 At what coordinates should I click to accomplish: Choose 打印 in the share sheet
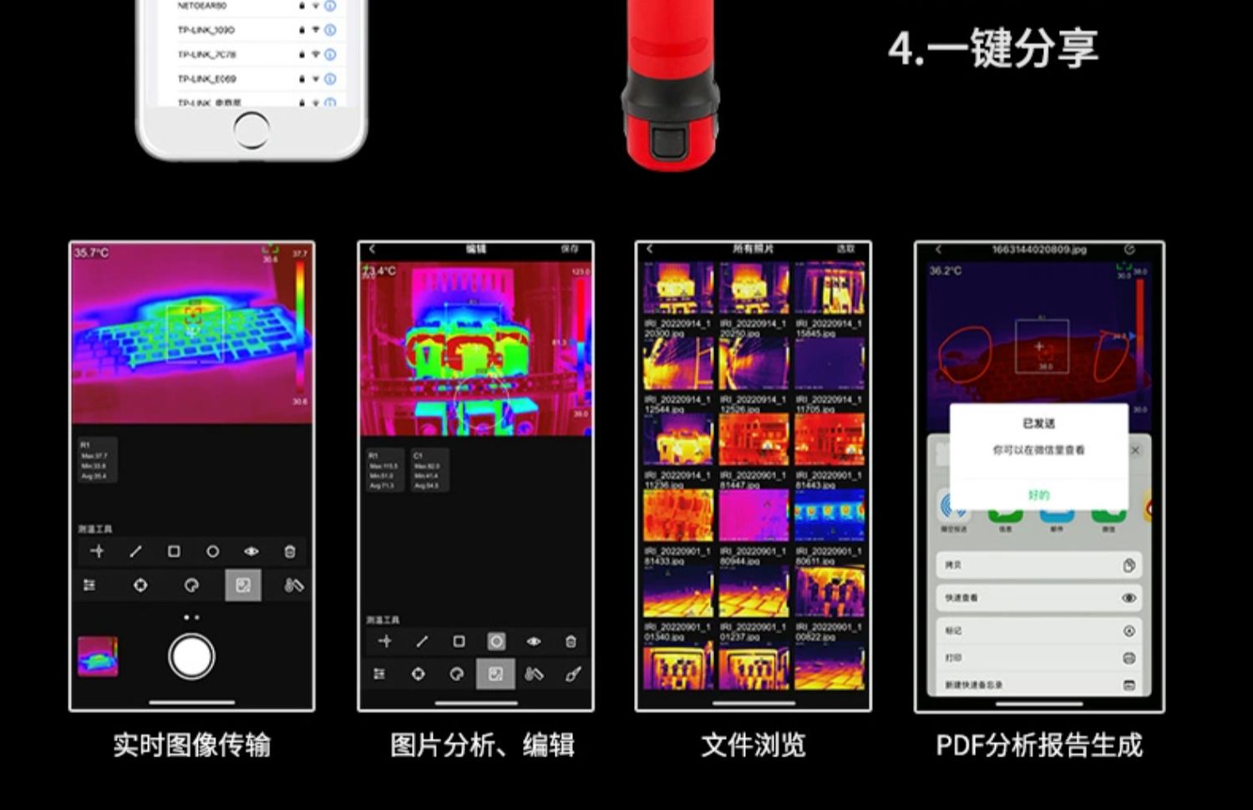pyautogui.click(x=1039, y=658)
